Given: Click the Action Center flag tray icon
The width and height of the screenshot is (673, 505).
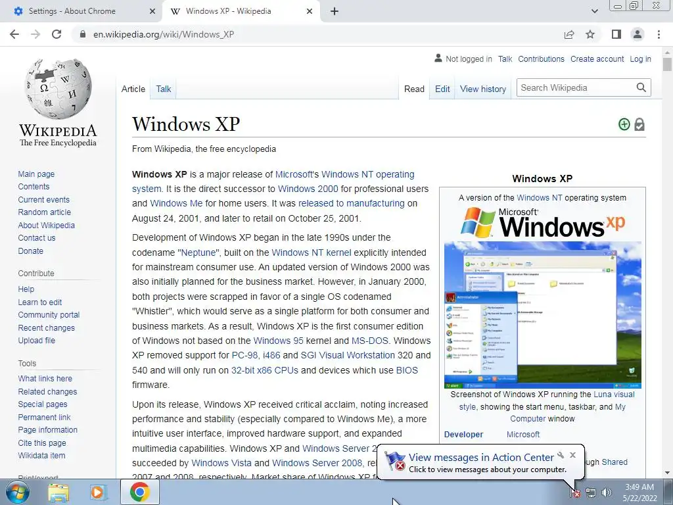Looking at the screenshot, I should click(x=575, y=493).
